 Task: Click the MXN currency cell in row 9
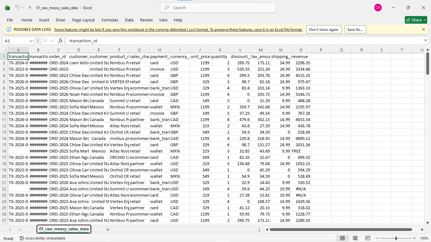coord(180,107)
